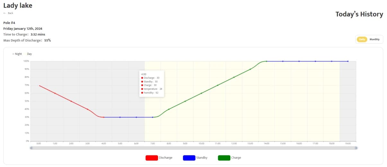387x167 pixels.
Task: Click the charge data point at 8:00
Action: pos(169,109)
